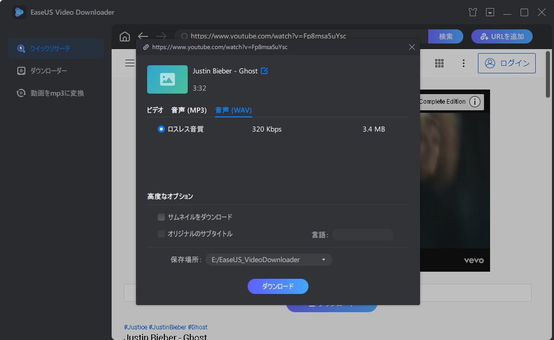The image size is (554, 340).
Task: Switch to the 音声 (MP3) tab
Action: pyautogui.click(x=189, y=109)
